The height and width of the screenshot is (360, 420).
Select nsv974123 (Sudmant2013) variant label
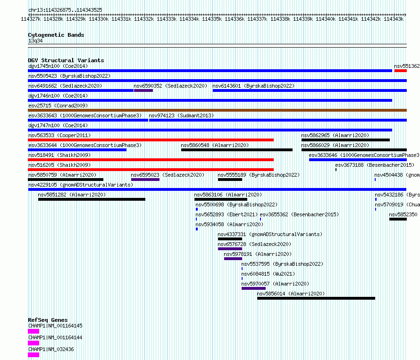(x=181, y=115)
